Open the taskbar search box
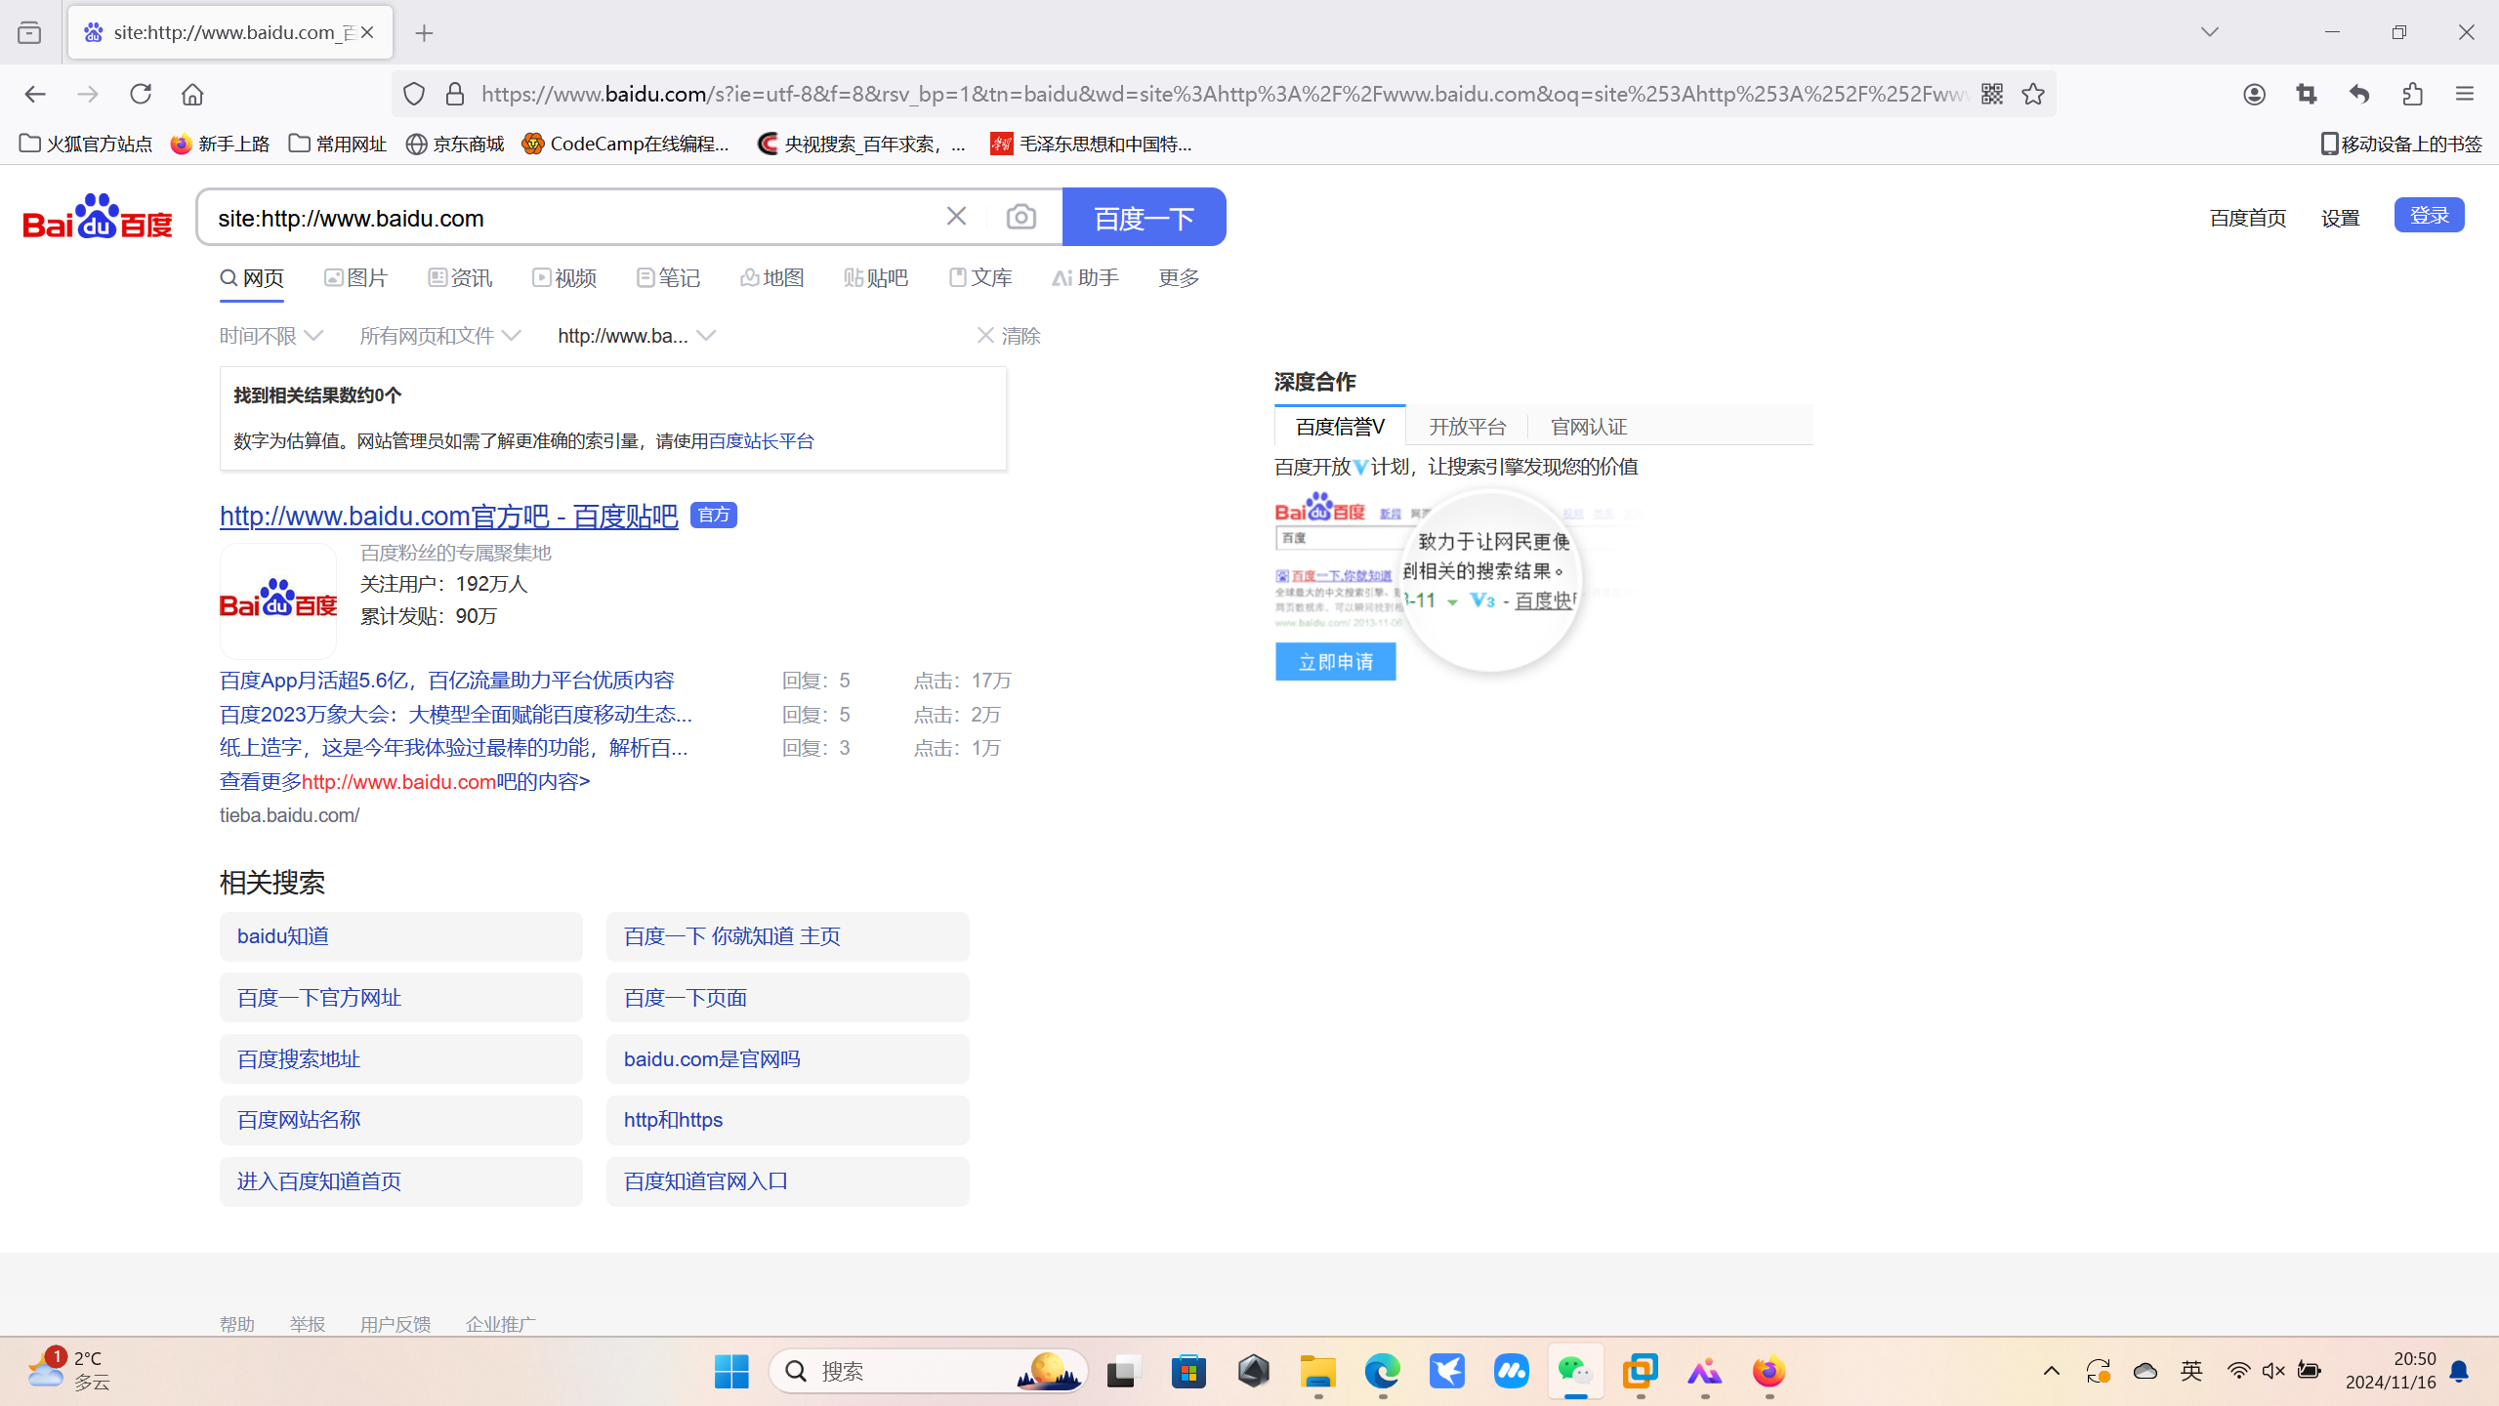The image size is (2499, 1406). click(x=928, y=1371)
